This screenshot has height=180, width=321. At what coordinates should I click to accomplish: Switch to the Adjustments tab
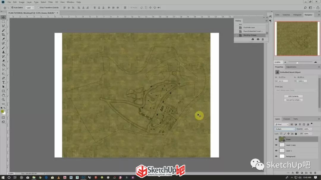tap(291, 67)
